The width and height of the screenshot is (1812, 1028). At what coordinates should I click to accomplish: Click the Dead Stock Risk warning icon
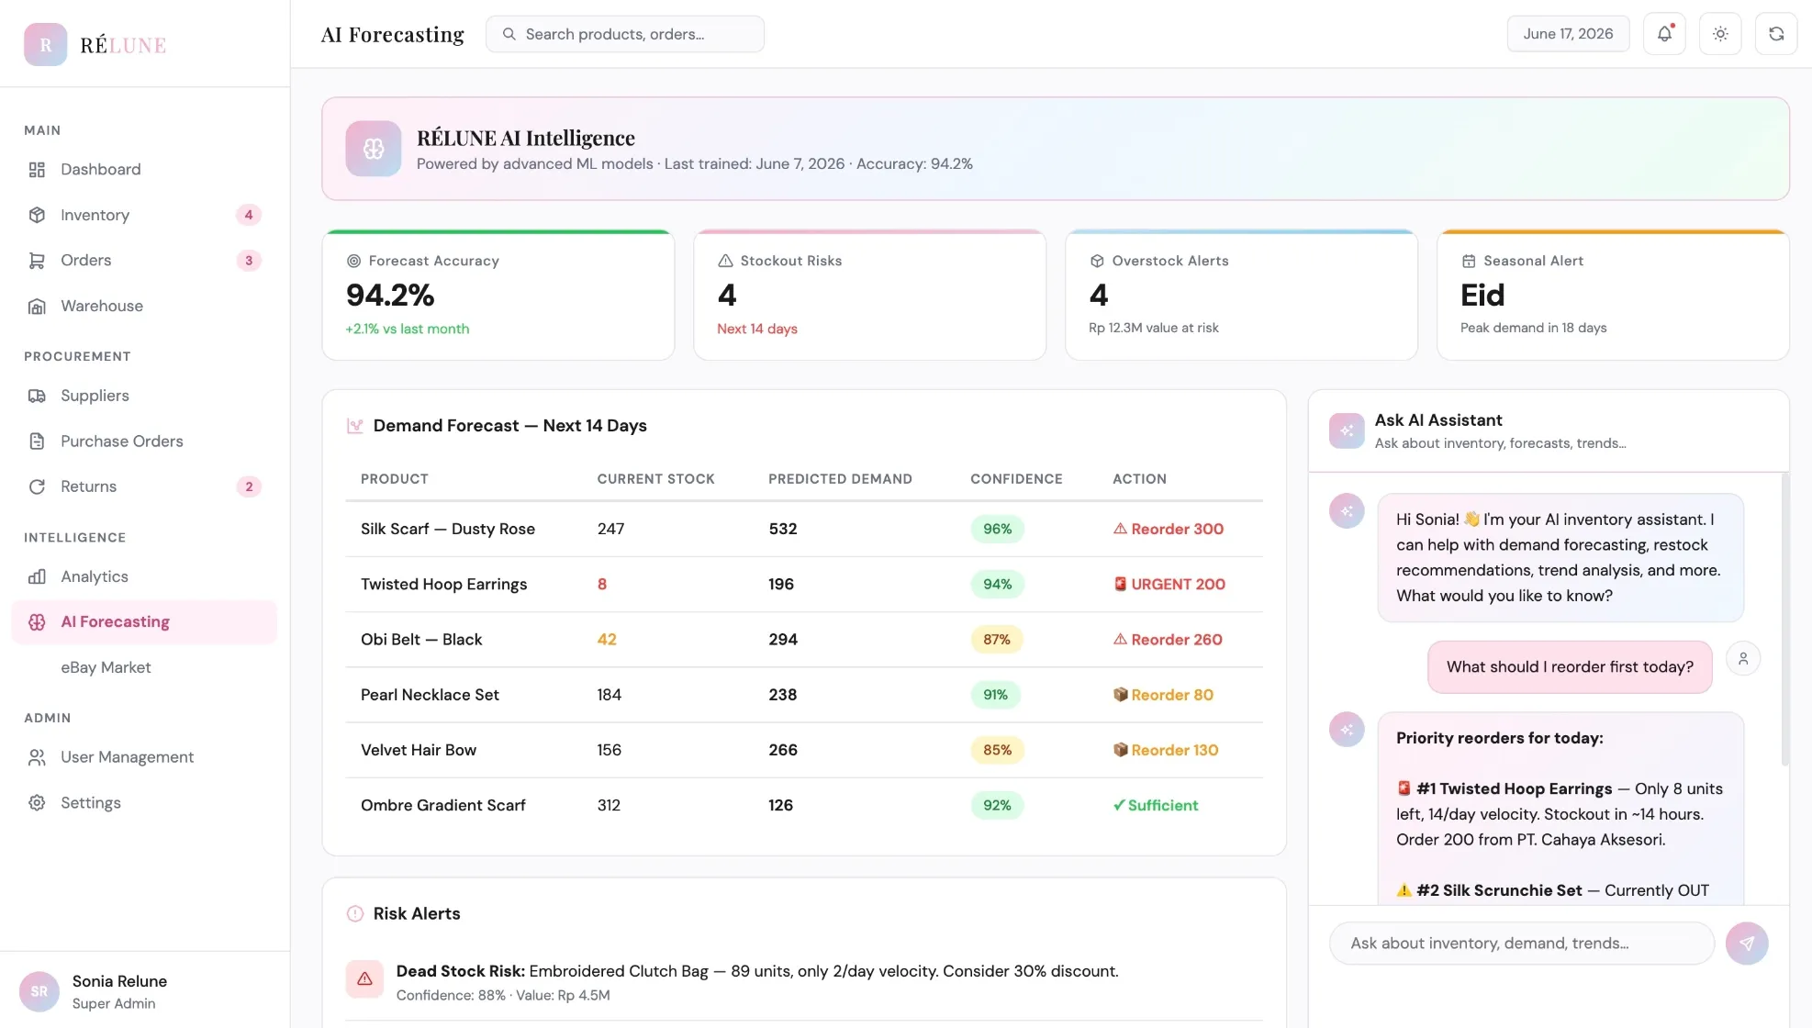(364, 978)
